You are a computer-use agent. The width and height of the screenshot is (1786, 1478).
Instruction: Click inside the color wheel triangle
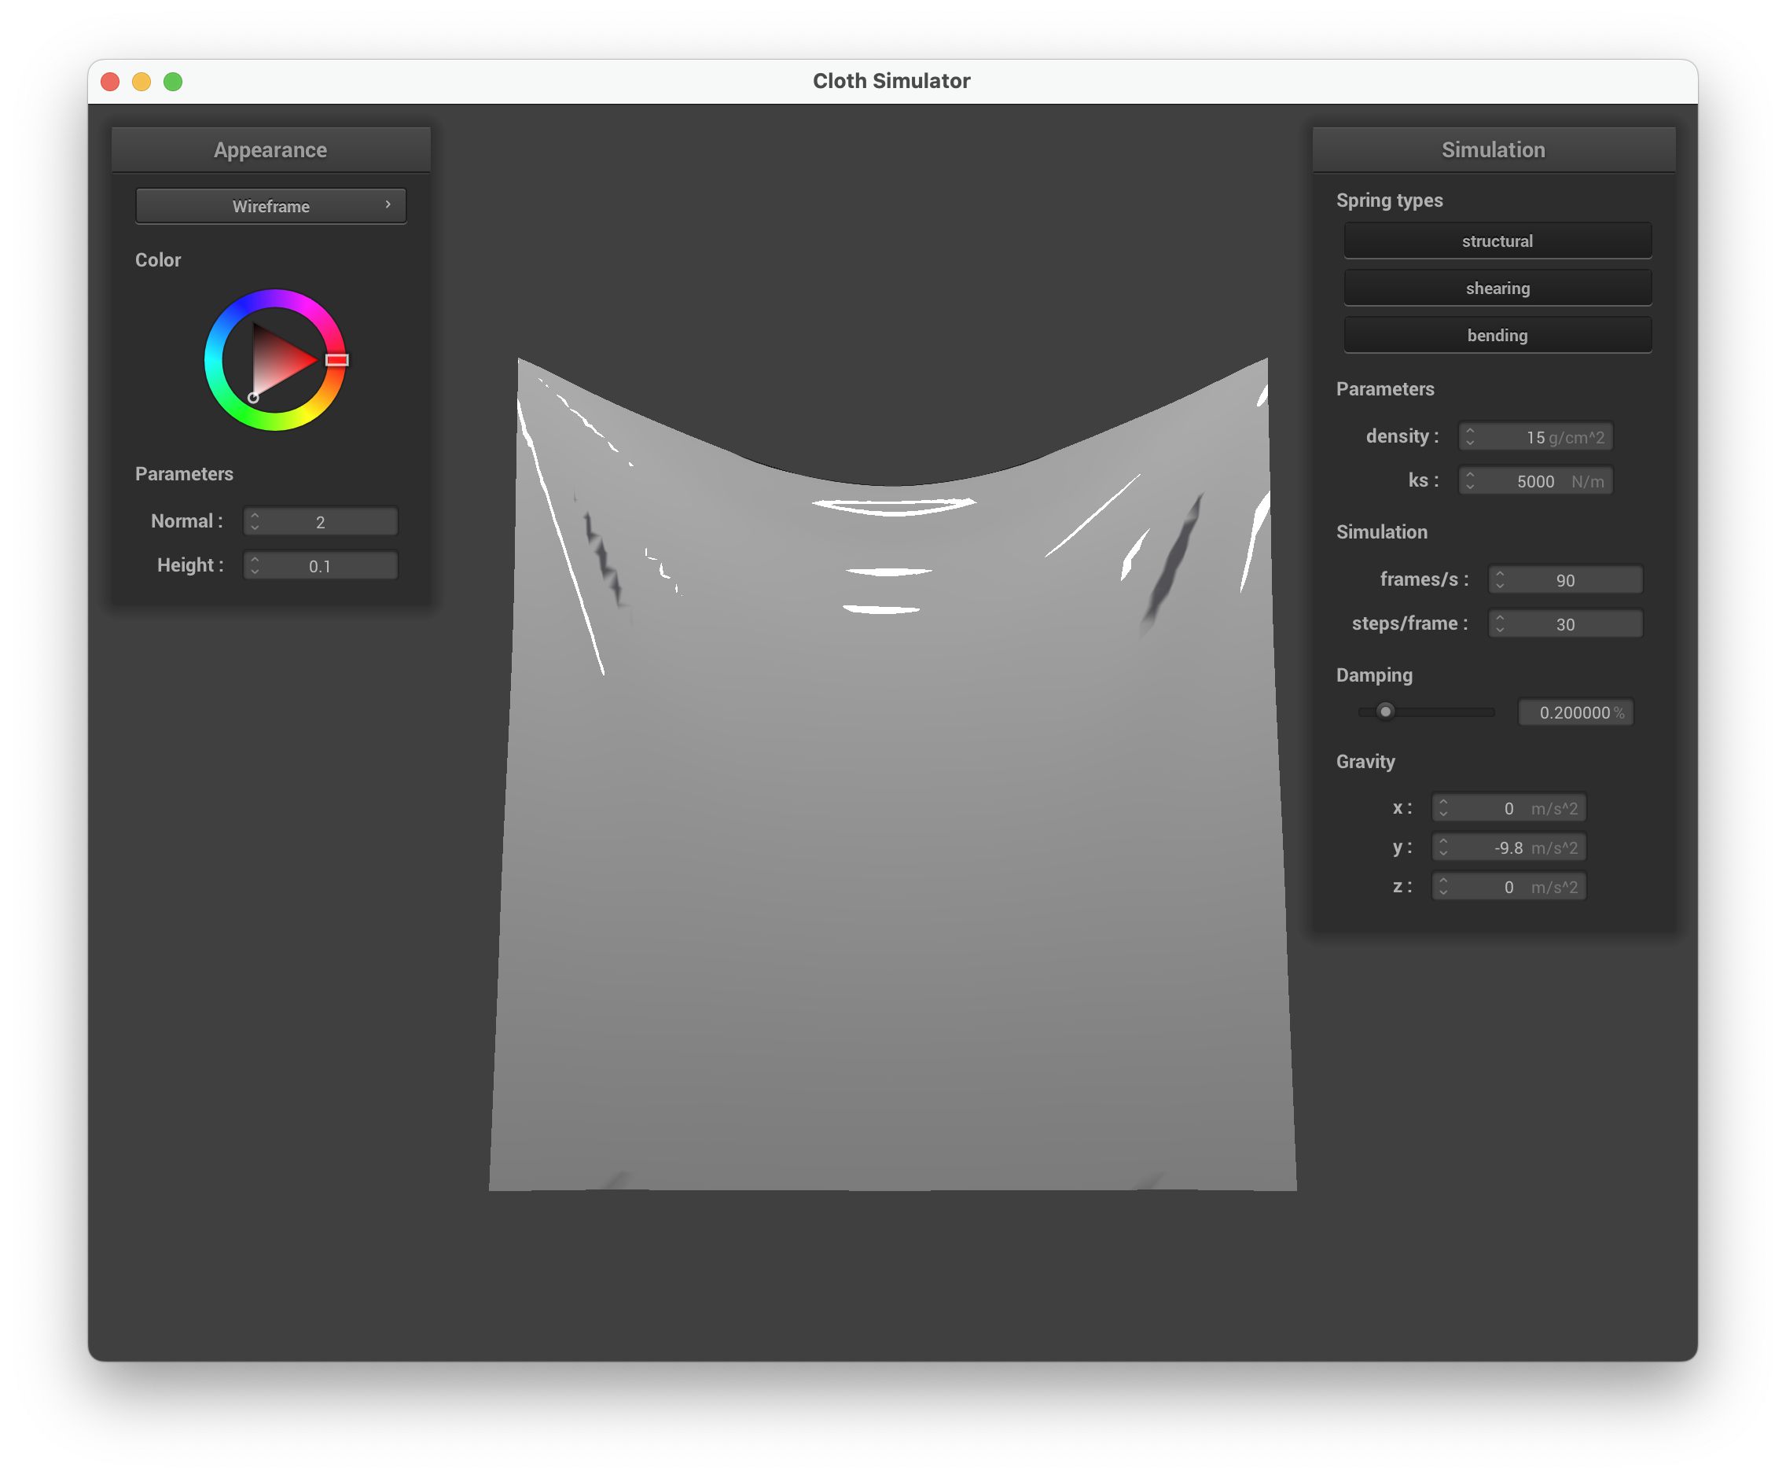[277, 362]
